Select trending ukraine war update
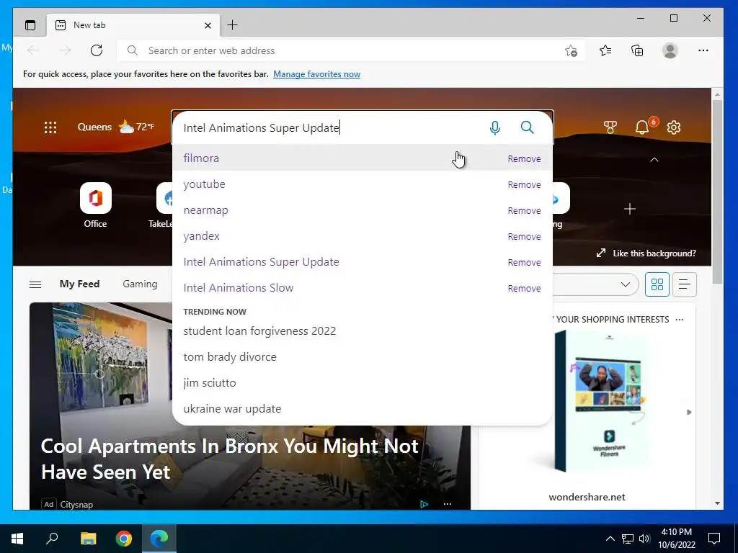The height and width of the screenshot is (553, 738). (363, 408)
